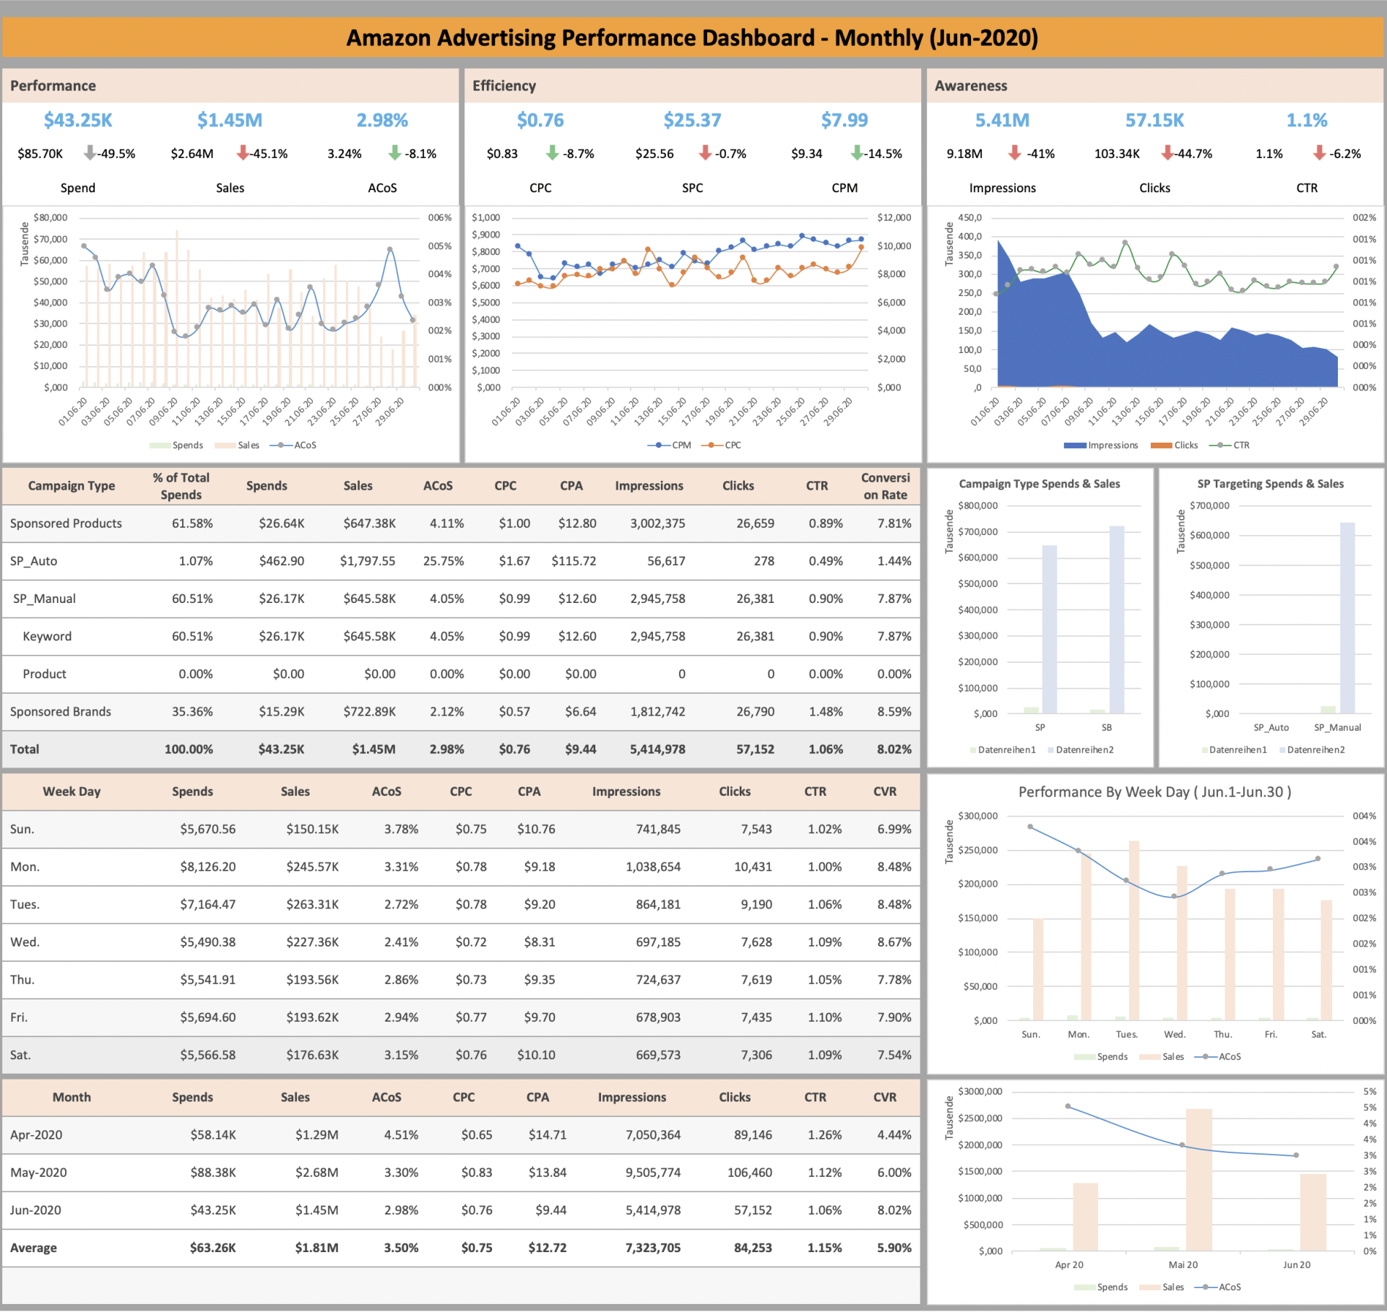Click the 2.98% ACoS headline value
Image resolution: width=1387 pixels, height=1312 pixels.
click(x=382, y=121)
